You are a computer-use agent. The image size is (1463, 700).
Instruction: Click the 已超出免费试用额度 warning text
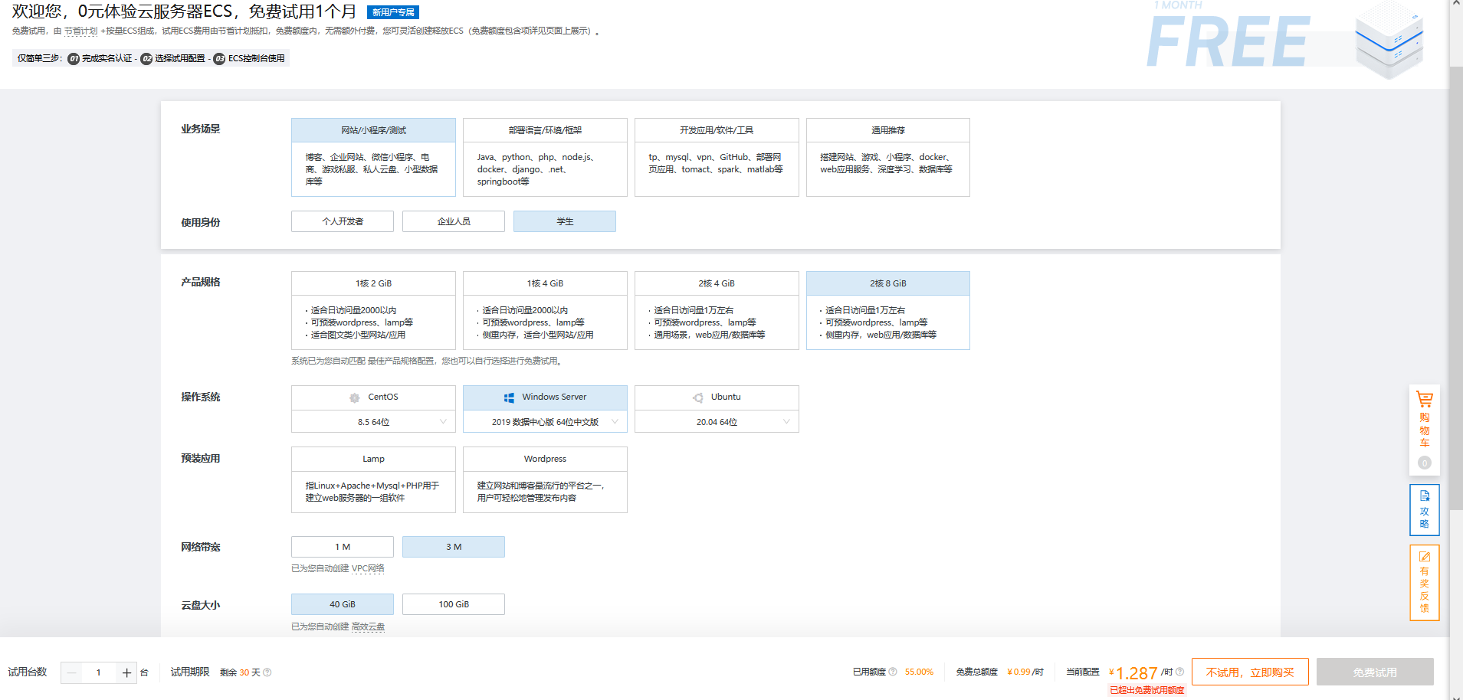click(x=1147, y=690)
